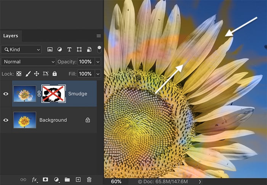Lock transparent pixels
This screenshot has height=185, width=267.
pos(19,74)
